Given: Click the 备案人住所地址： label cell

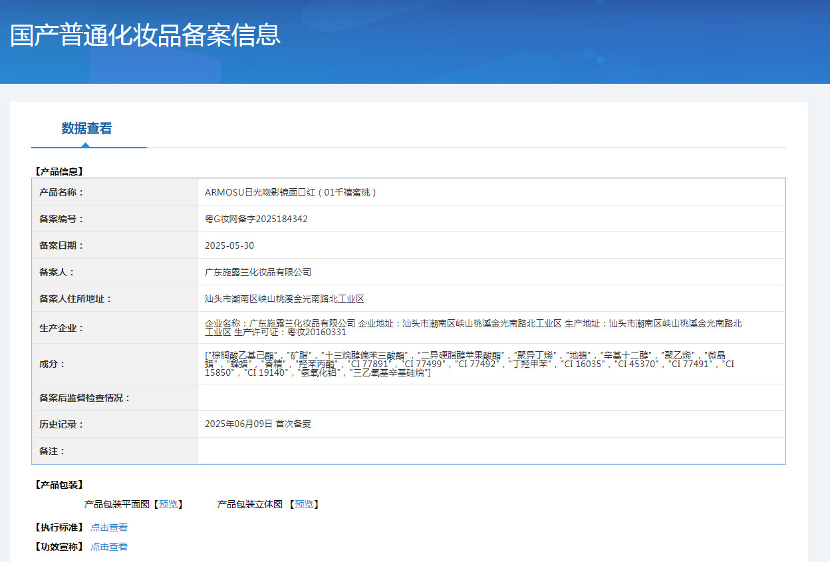Looking at the screenshot, I should pyautogui.click(x=115, y=299).
